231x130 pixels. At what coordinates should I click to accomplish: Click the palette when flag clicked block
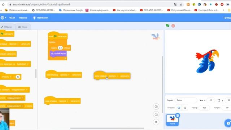pos(7,34)
